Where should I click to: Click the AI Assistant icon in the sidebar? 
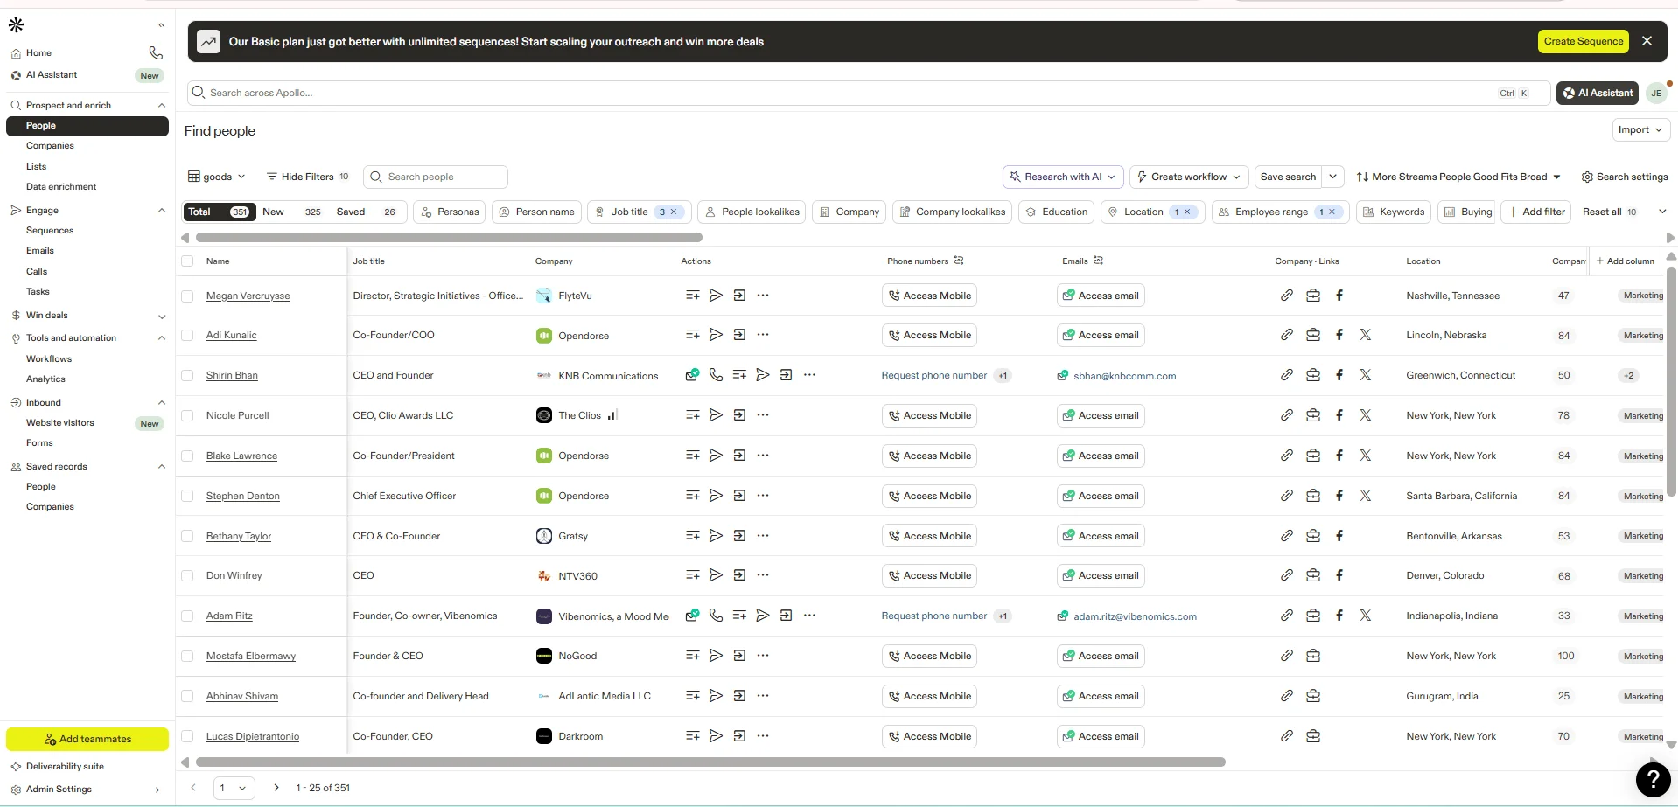(14, 75)
